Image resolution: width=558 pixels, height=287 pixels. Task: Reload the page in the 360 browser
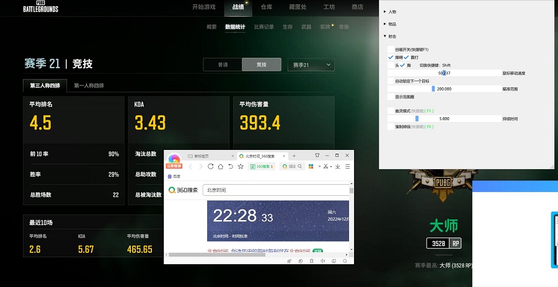[210, 167]
